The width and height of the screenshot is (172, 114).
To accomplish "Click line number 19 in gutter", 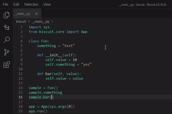I will (21, 111).
